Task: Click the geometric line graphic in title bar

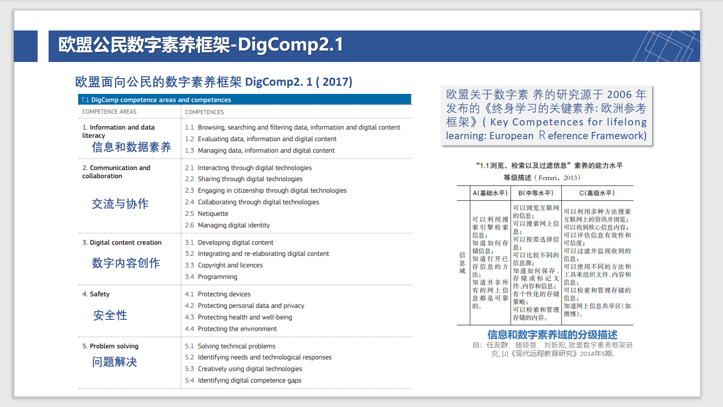Action: [x=669, y=46]
